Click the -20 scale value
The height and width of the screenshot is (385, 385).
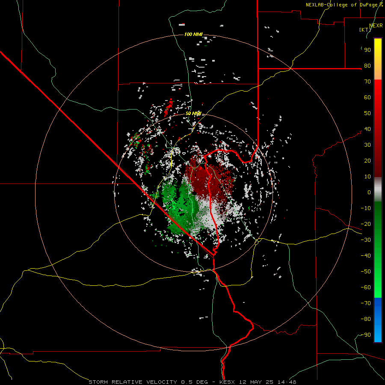point(366,224)
